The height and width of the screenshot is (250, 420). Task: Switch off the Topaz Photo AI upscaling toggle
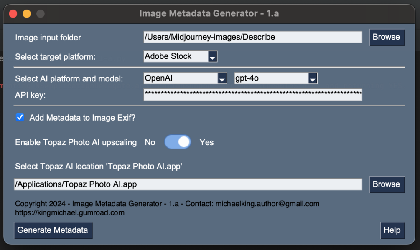click(178, 142)
